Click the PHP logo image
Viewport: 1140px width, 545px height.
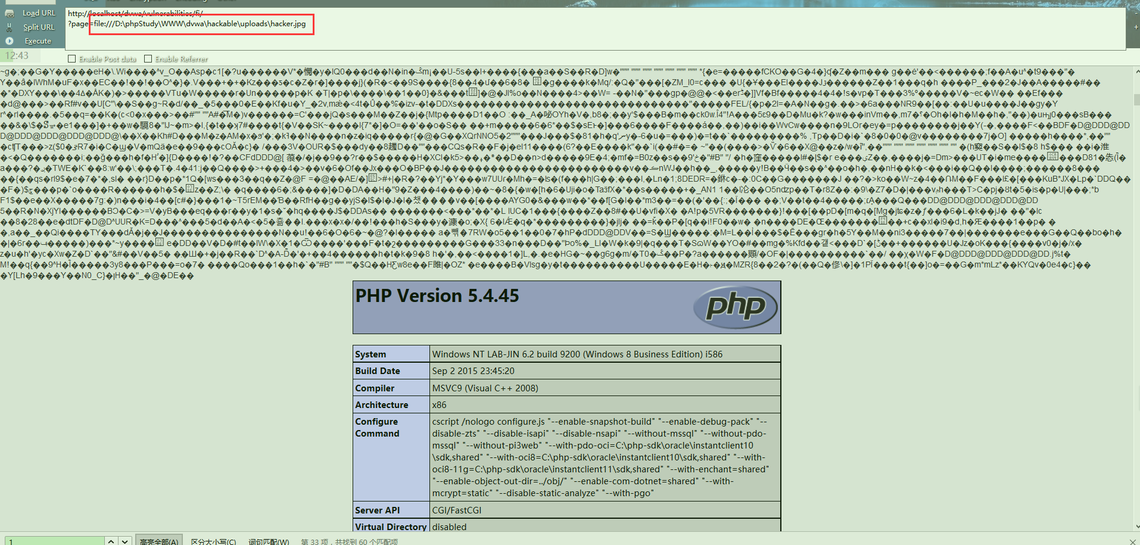pyautogui.click(x=735, y=307)
